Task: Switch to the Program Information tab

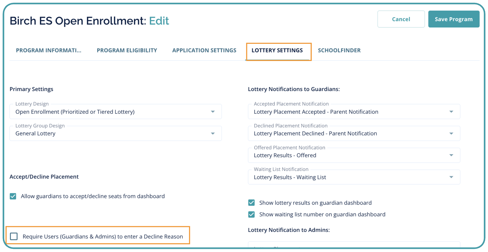Action: coord(49,50)
